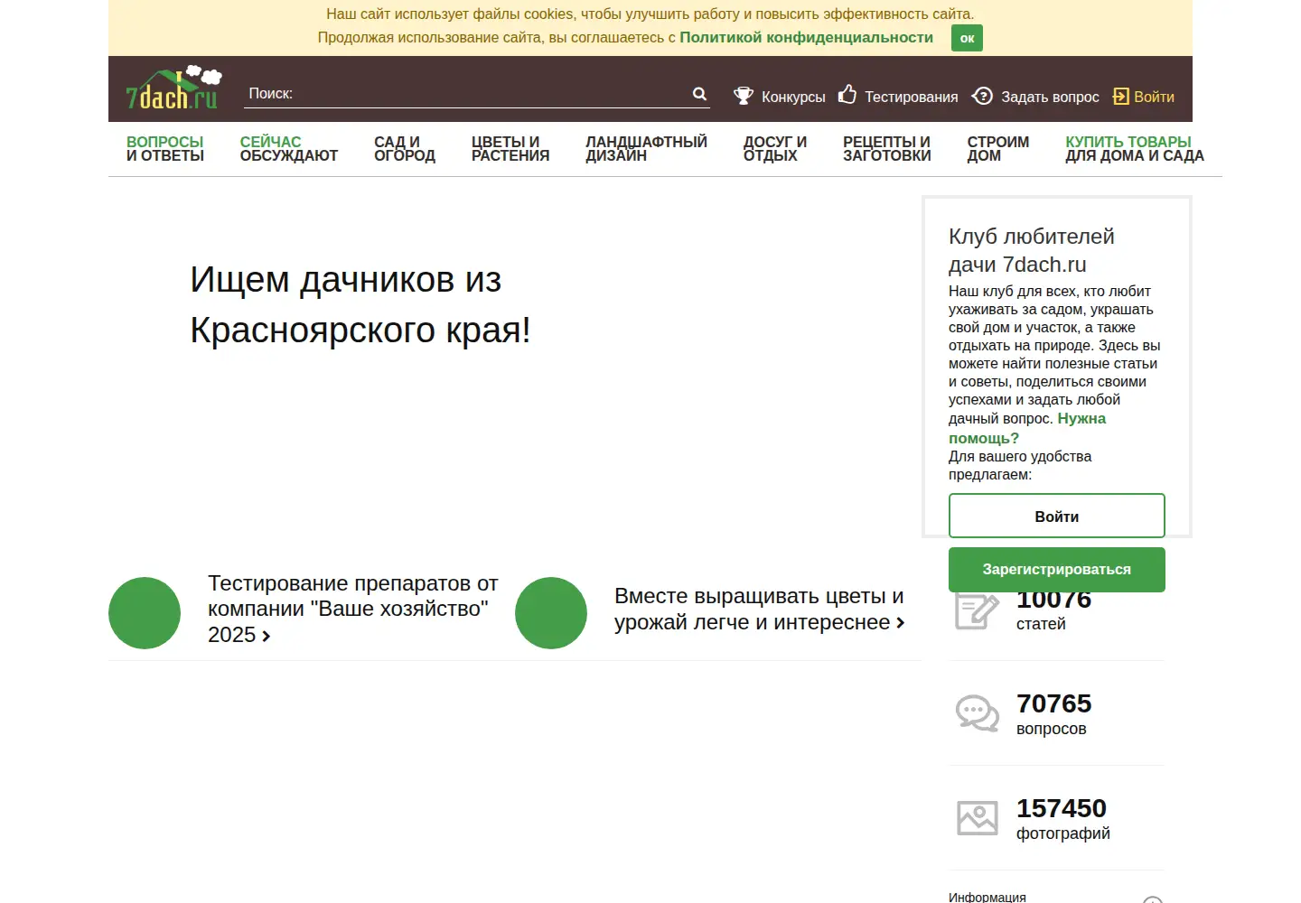1301x903 pixels.
Task: Click the chat bubbles icon next to вопросов
Action: tap(978, 713)
